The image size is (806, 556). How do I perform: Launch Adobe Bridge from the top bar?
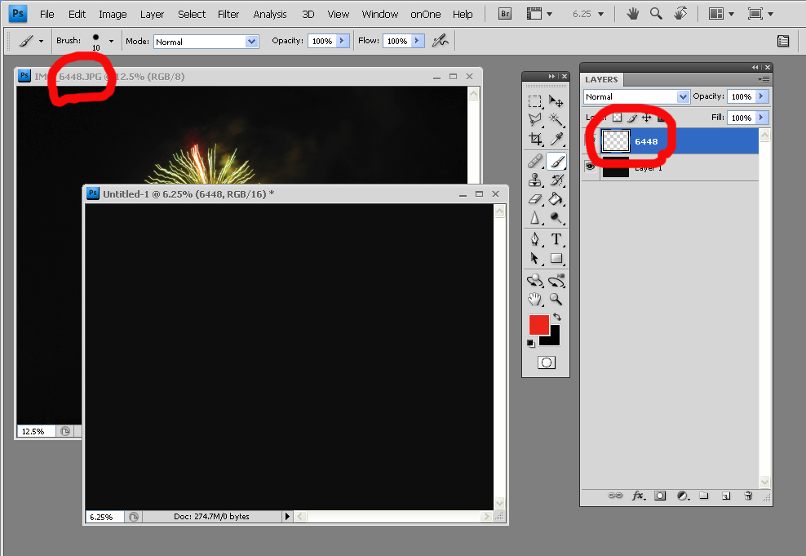tap(505, 14)
